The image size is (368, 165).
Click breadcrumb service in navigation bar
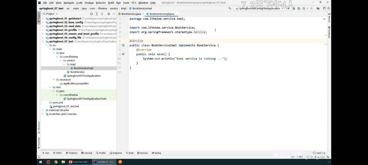114,8
